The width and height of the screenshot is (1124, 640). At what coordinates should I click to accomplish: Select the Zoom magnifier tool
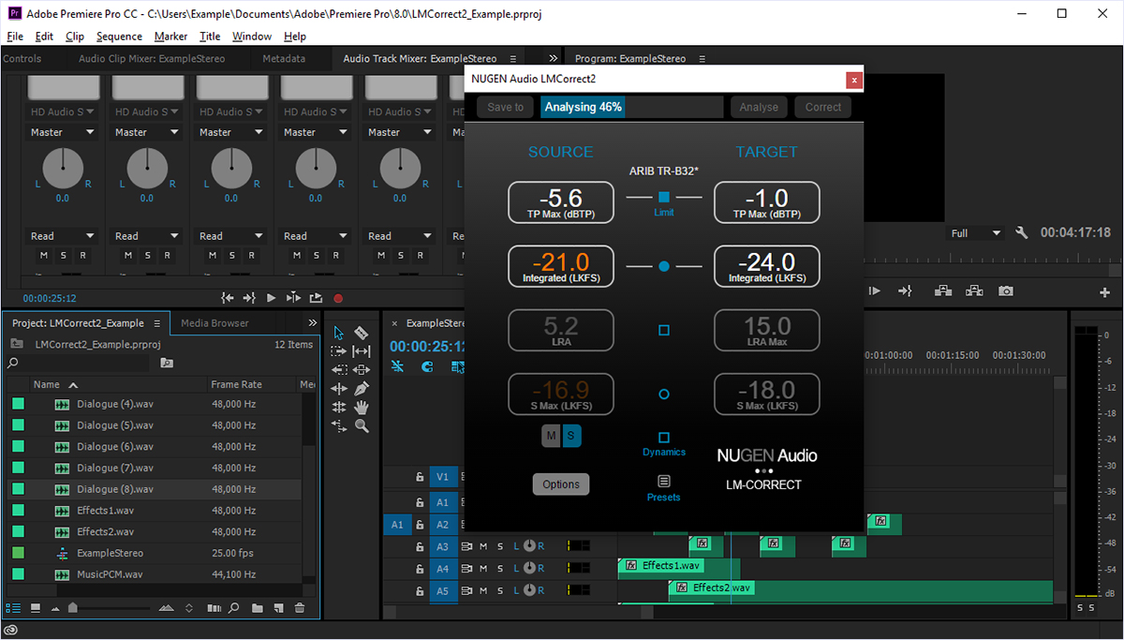pyautogui.click(x=362, y=425)
